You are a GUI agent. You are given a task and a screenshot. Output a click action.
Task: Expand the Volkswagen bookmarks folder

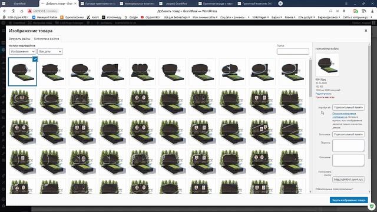[260, 17]
